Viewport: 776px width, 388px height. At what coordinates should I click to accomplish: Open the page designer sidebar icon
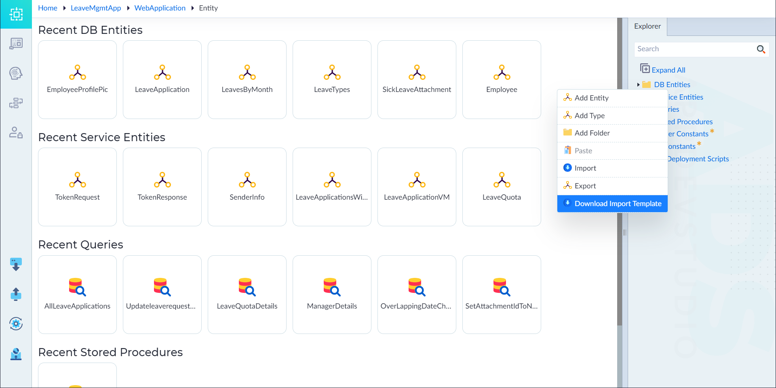tap(16, 44)
